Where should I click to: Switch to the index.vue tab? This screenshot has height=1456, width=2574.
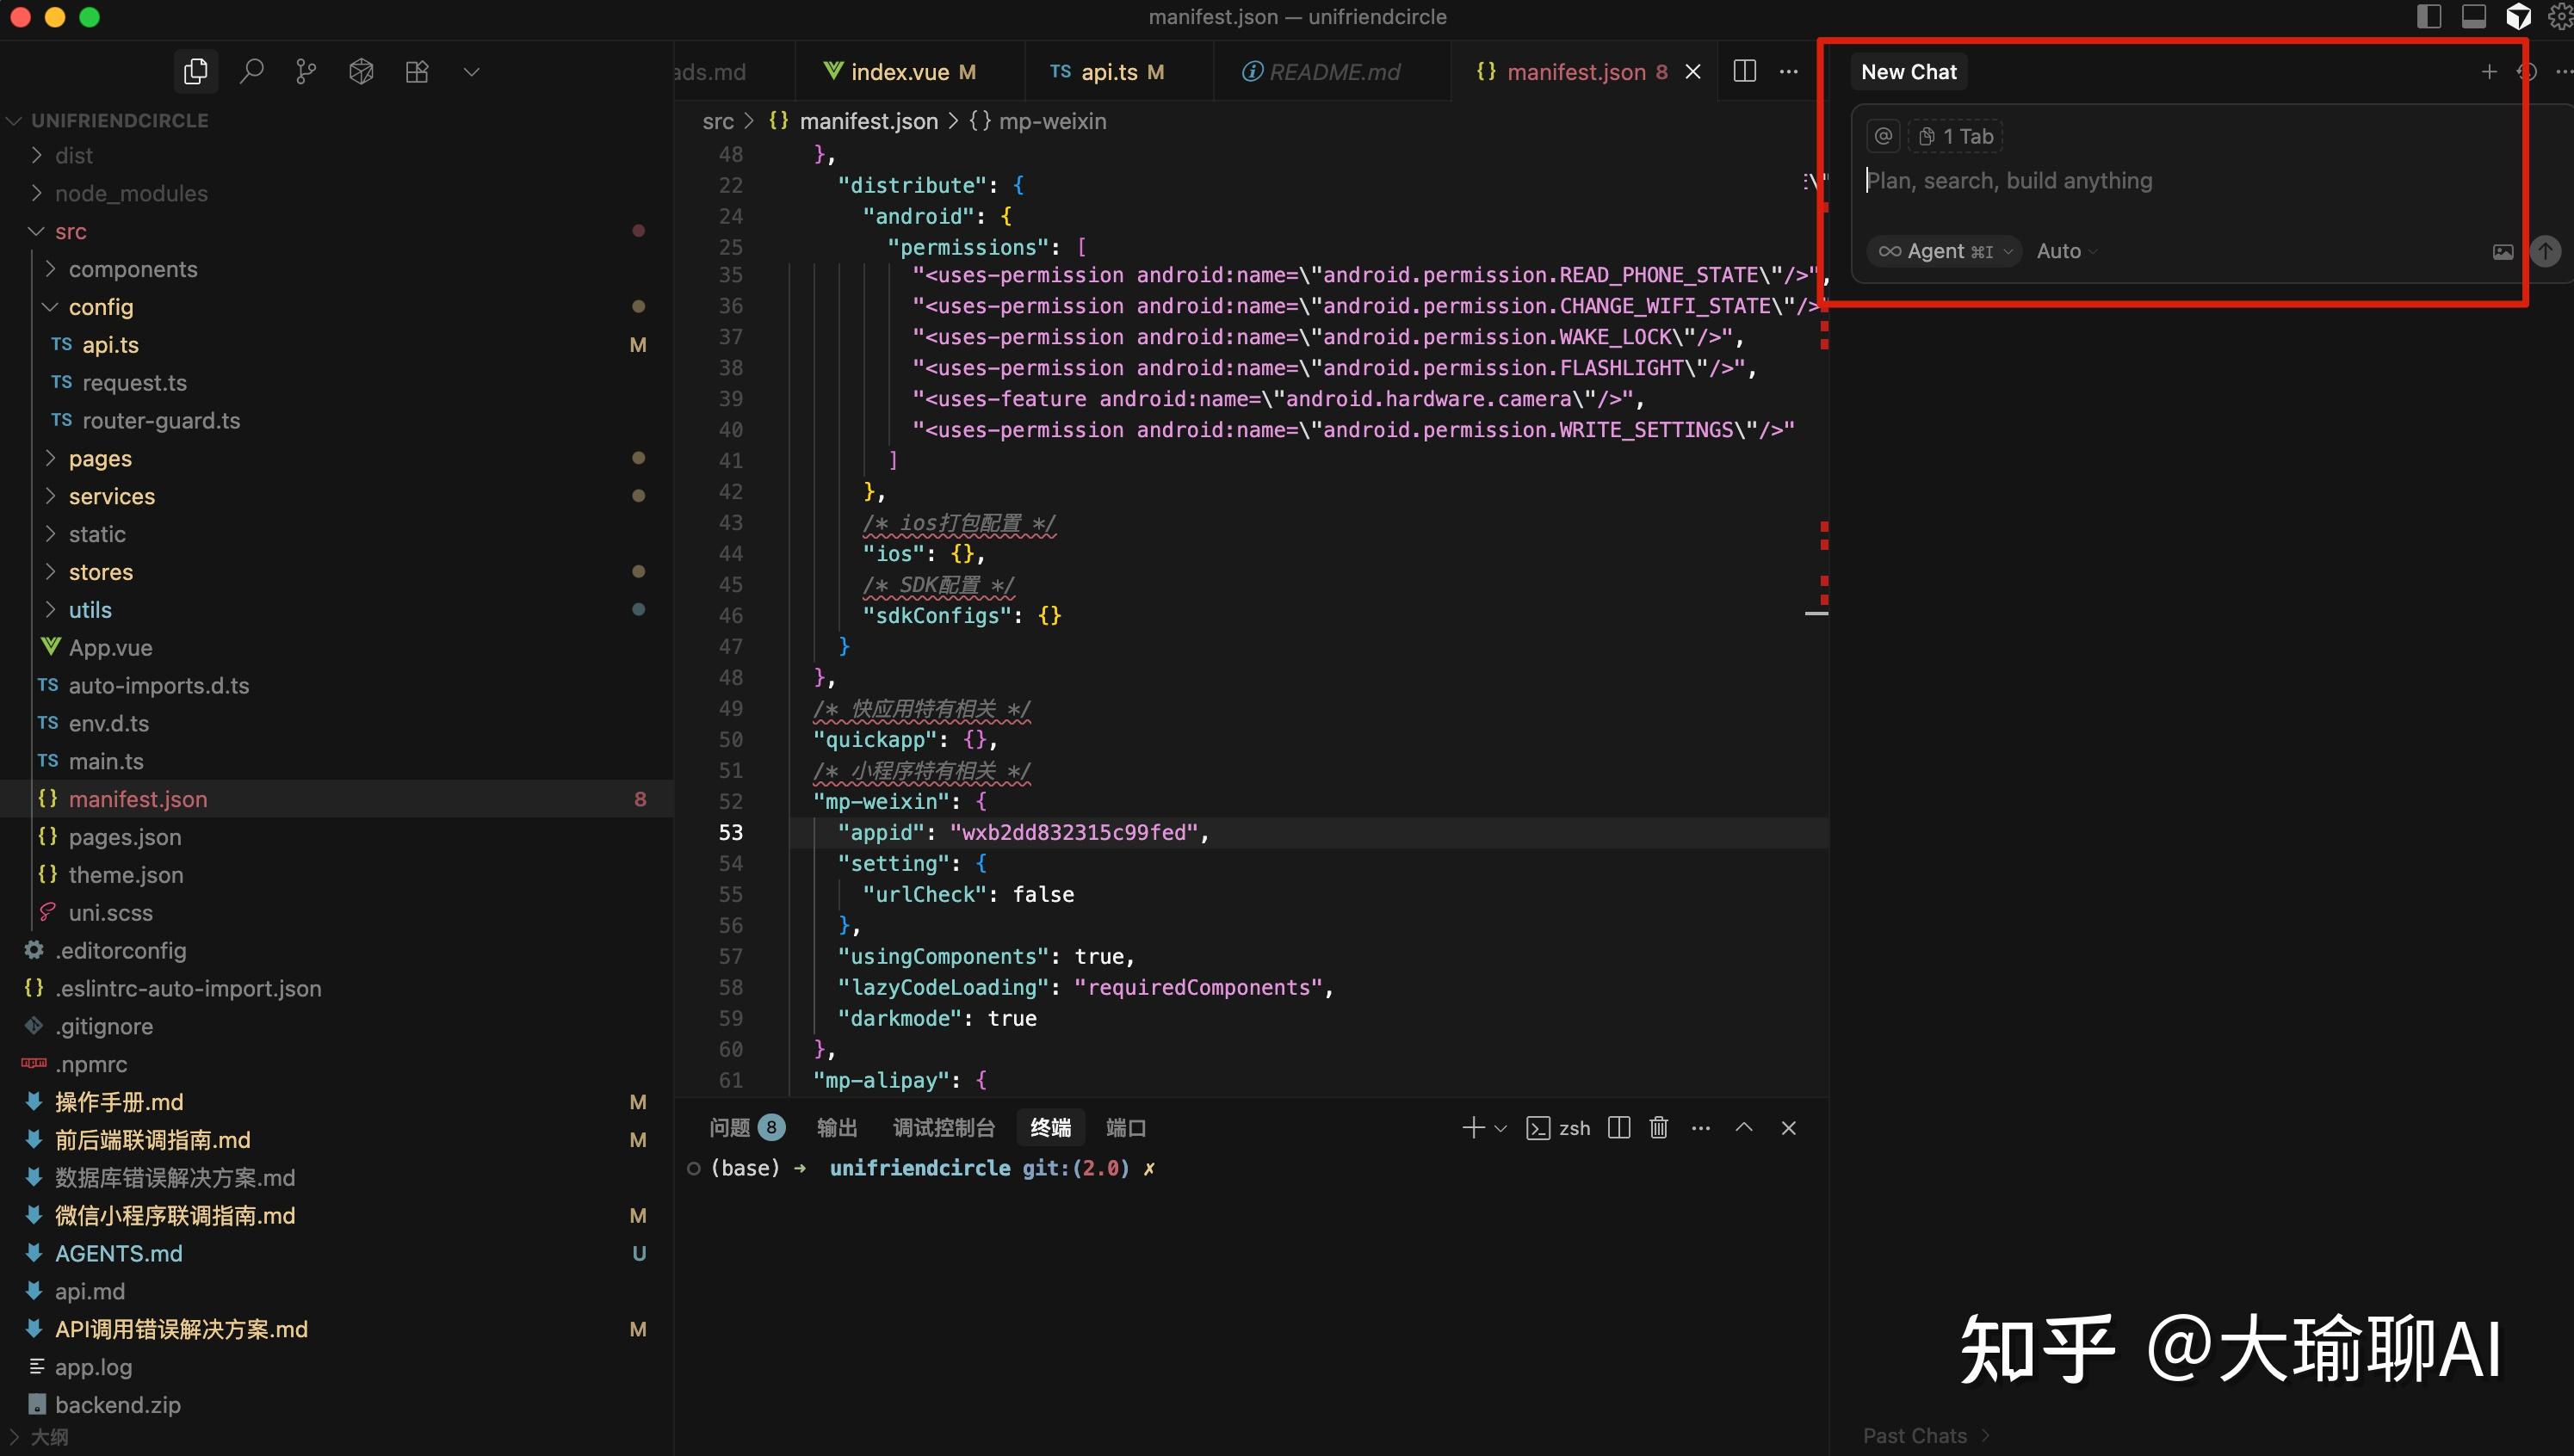click(900, 71)
